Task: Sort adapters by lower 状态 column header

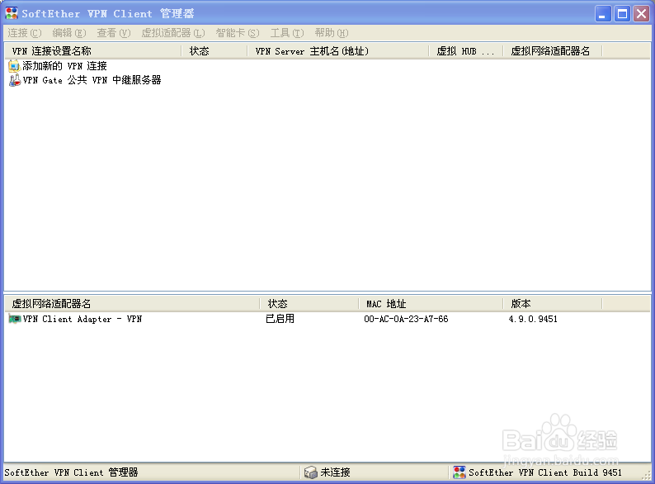Action: [309, 304]
